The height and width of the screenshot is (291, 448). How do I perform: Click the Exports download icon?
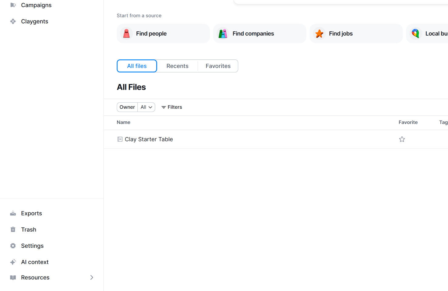13,213
